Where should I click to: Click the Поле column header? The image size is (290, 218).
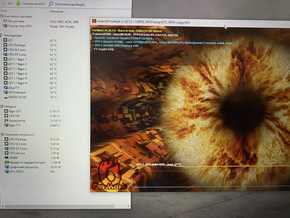pyautogui.click(x=3, y=11)
